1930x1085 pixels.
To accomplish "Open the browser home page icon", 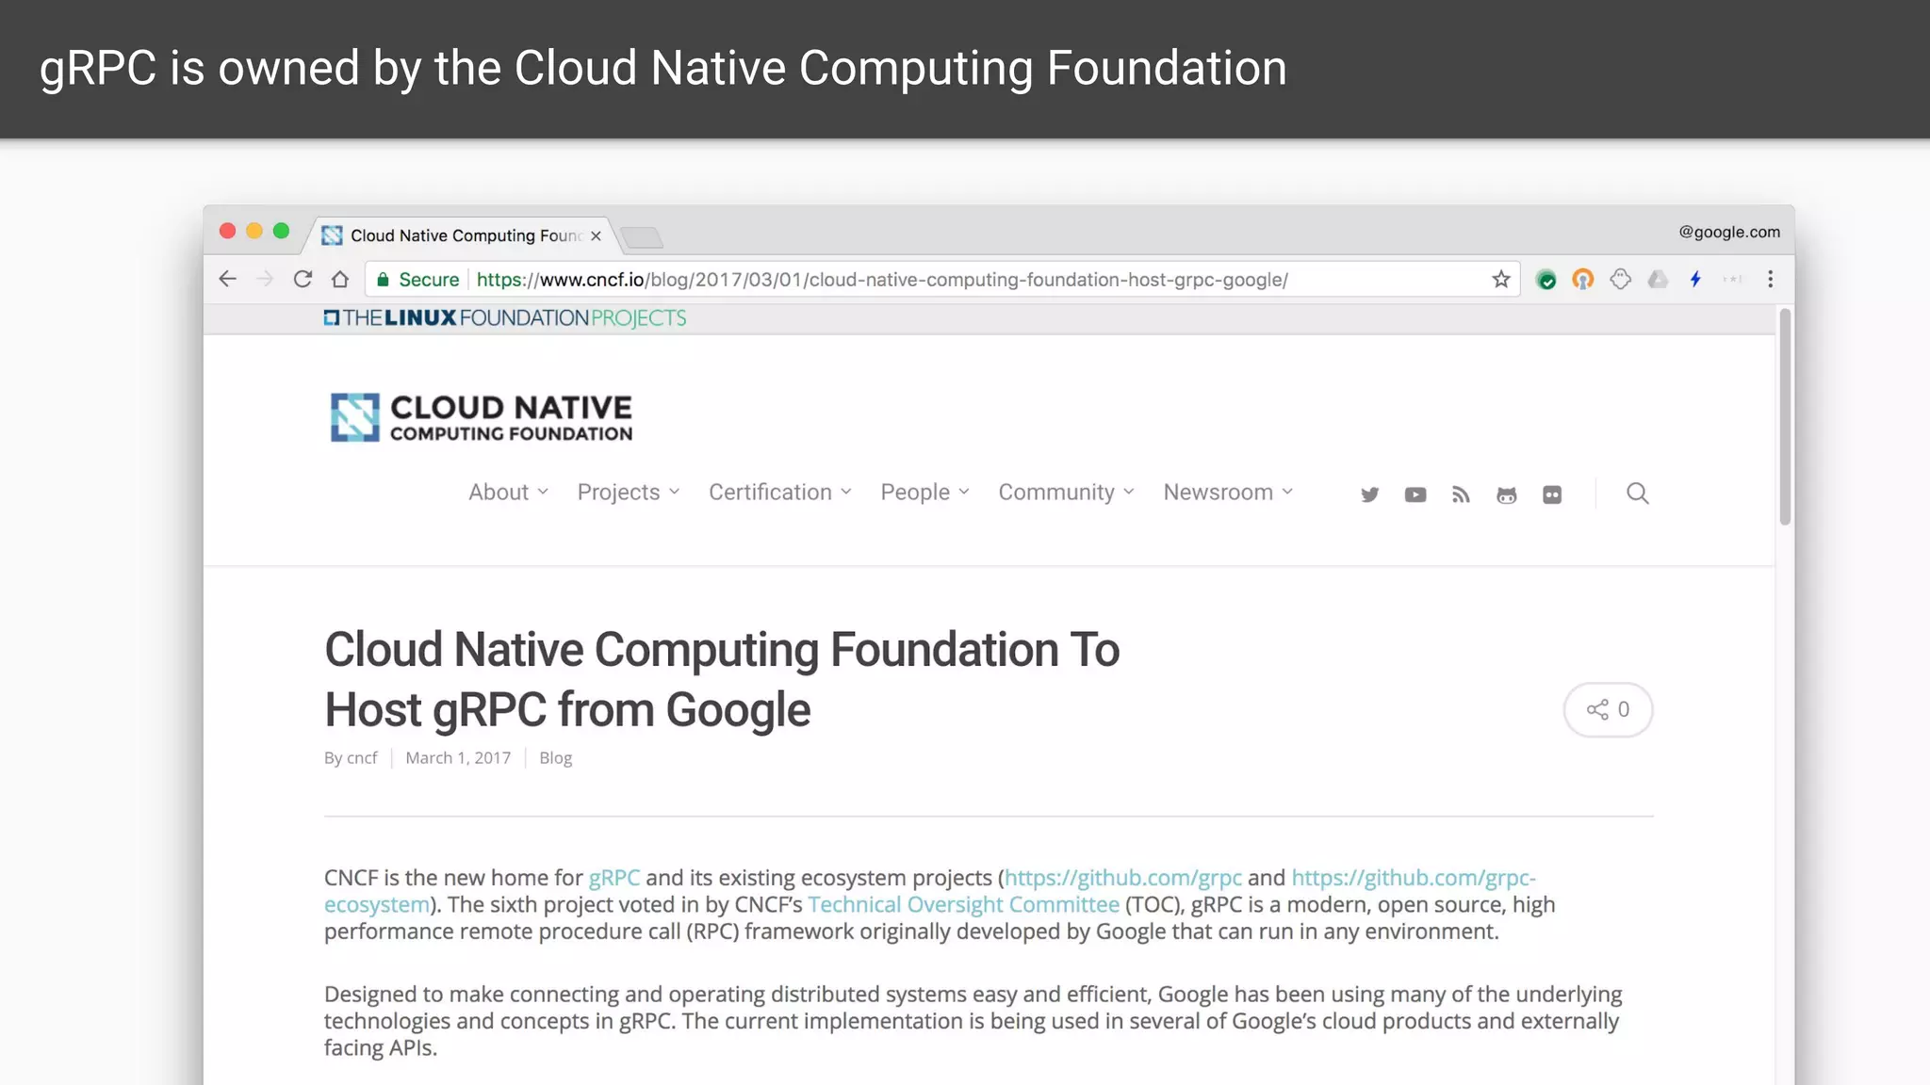I will click(x=340, y=279).
